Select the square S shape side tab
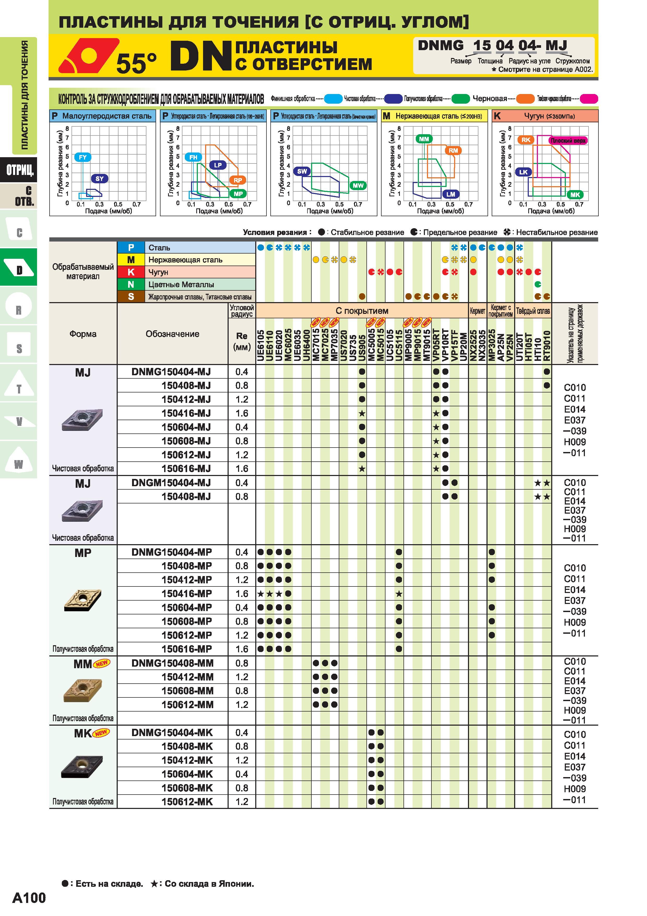The width and height of the screenshot is (647, 916). pos(19,344)
